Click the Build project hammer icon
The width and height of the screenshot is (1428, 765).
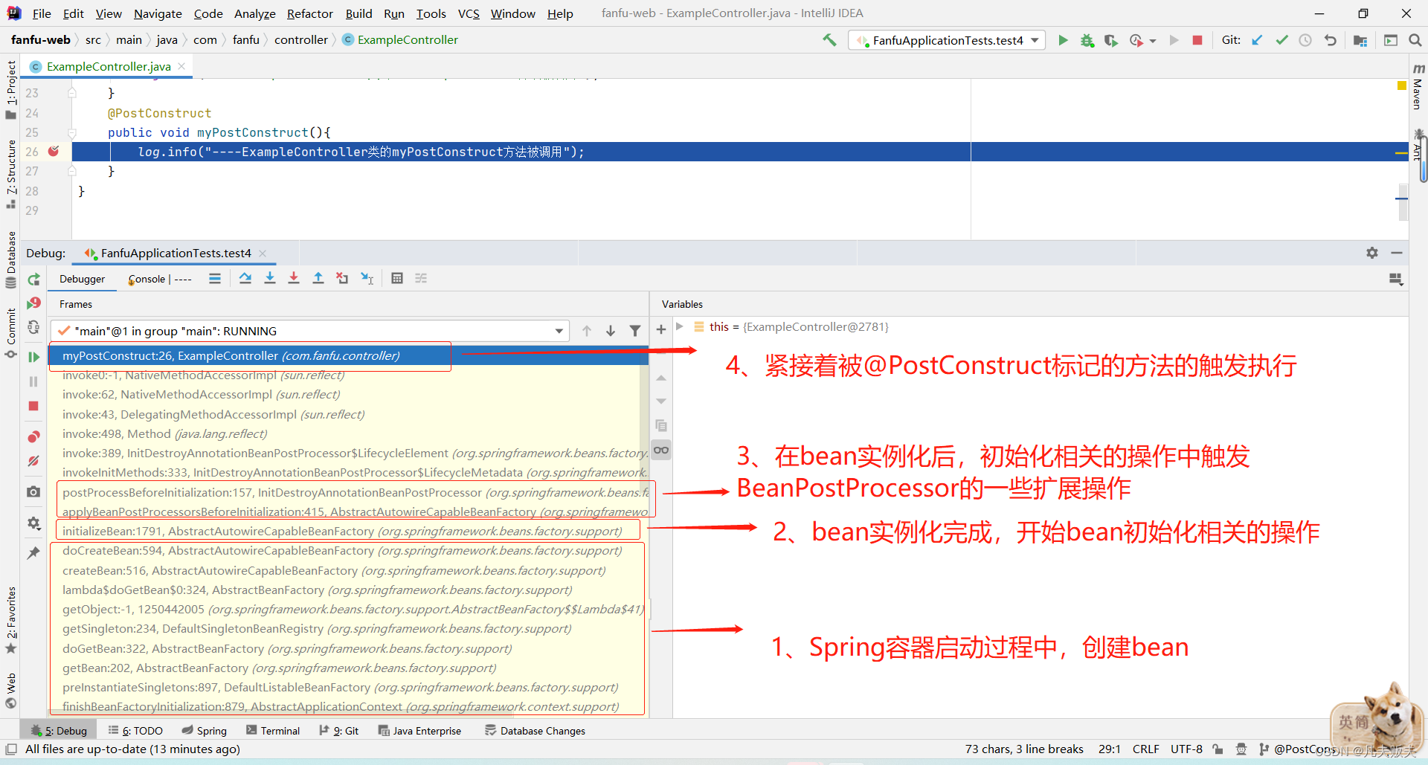[x=829, y=40]
